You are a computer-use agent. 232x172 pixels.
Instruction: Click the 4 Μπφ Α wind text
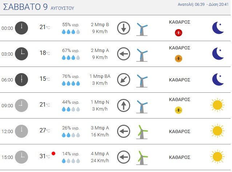point(100,154)
